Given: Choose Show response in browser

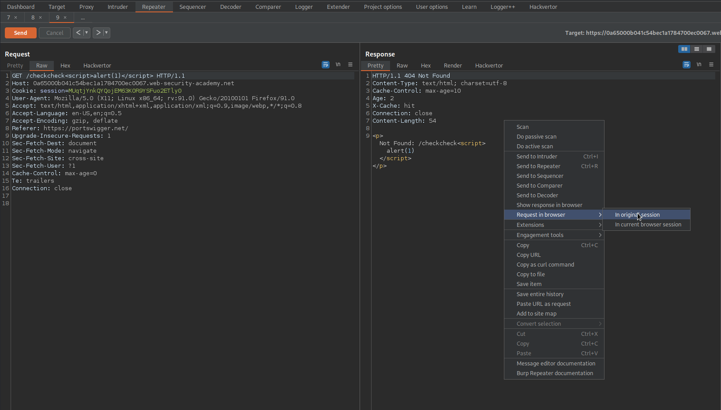Looking at the screenshot, I should click(554, 205).
